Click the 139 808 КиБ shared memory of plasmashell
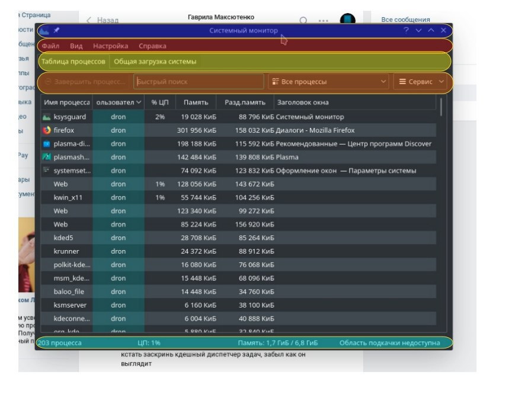The width and height of the screenshot is (515, 397). coord(255,157)
